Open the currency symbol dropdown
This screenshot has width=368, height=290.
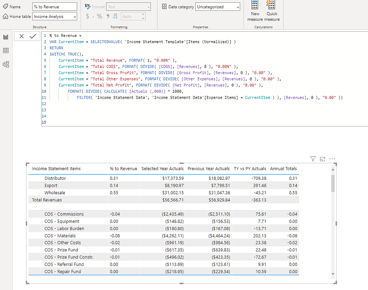click(93, 16)
